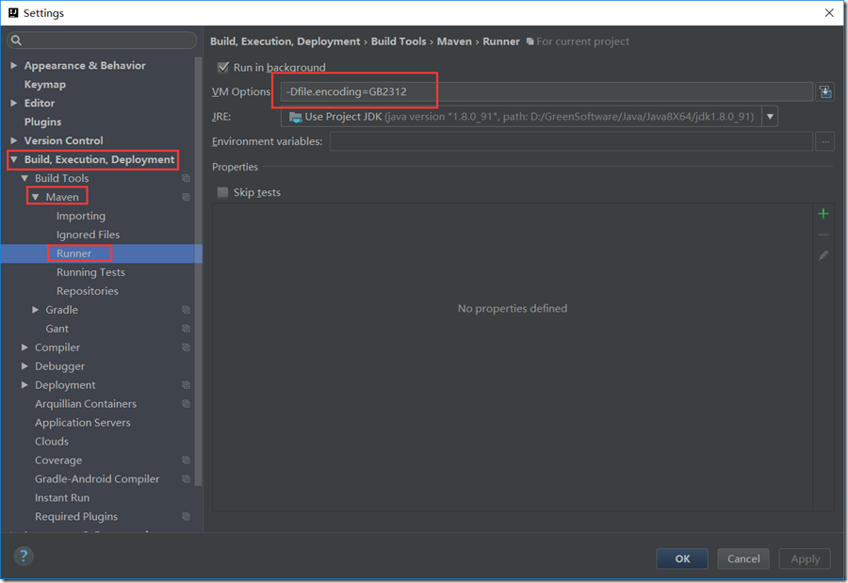Expand the Gradle node

tap(36, 310)
